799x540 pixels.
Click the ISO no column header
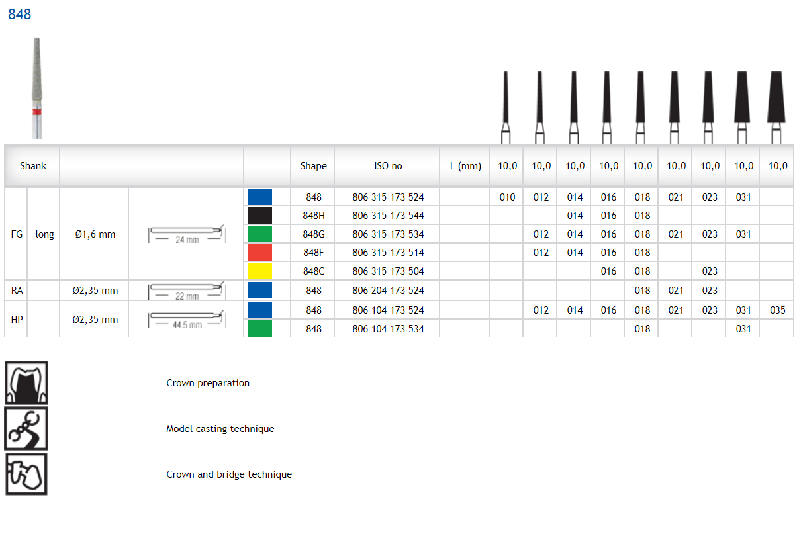tap(387, 166)
